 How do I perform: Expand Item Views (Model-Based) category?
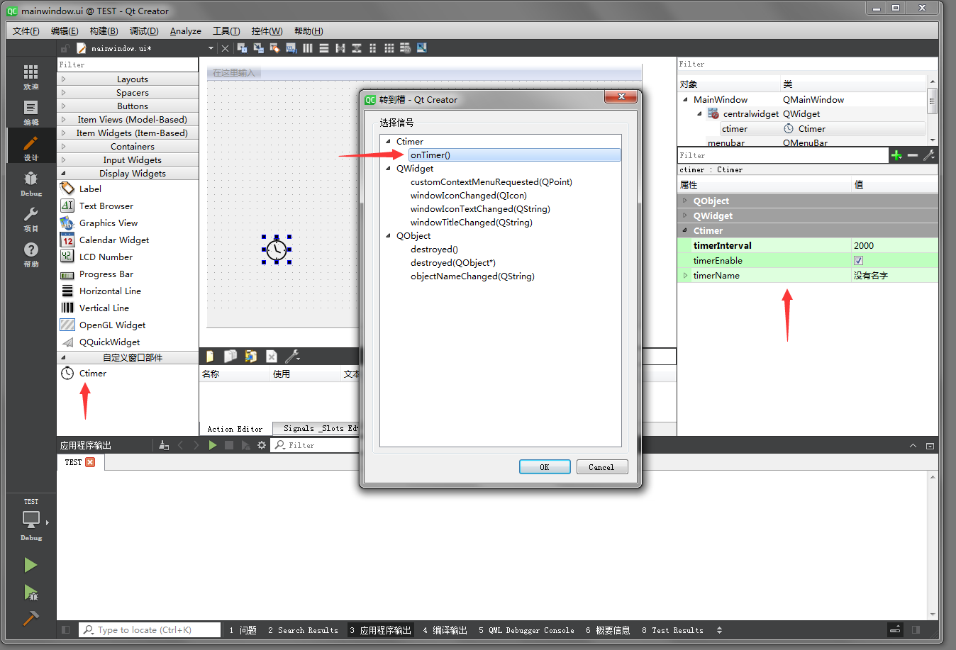pos(63,120)
